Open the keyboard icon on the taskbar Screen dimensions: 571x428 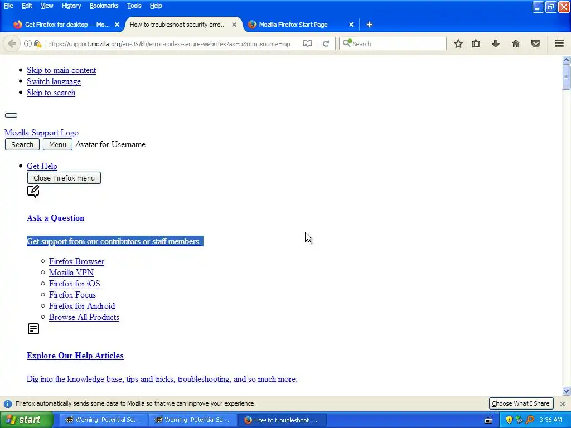488,420
